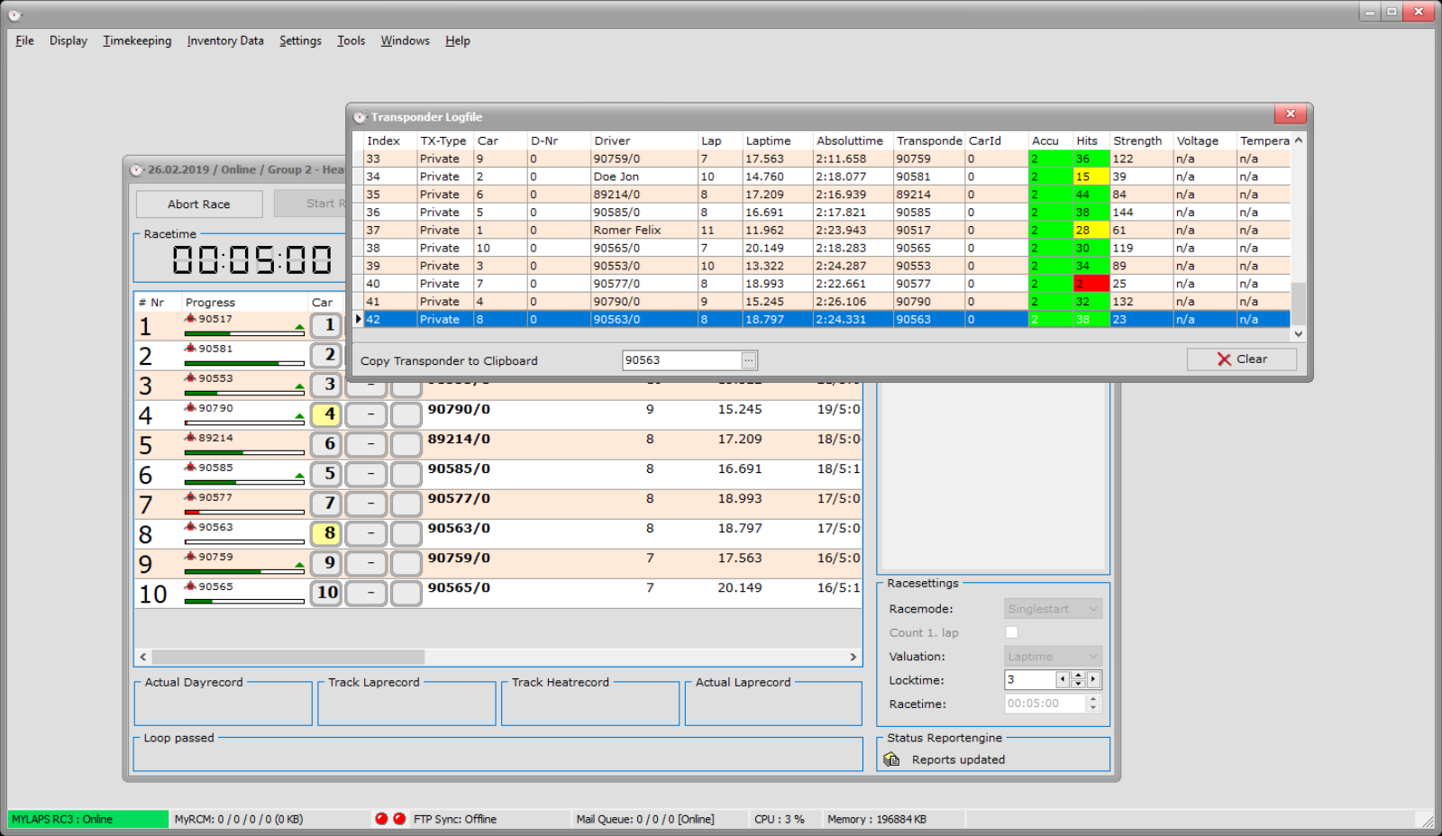This screenshot has height=836, width=1442.
Task: Click the blank toggle button in row 10
Action: 406,593
